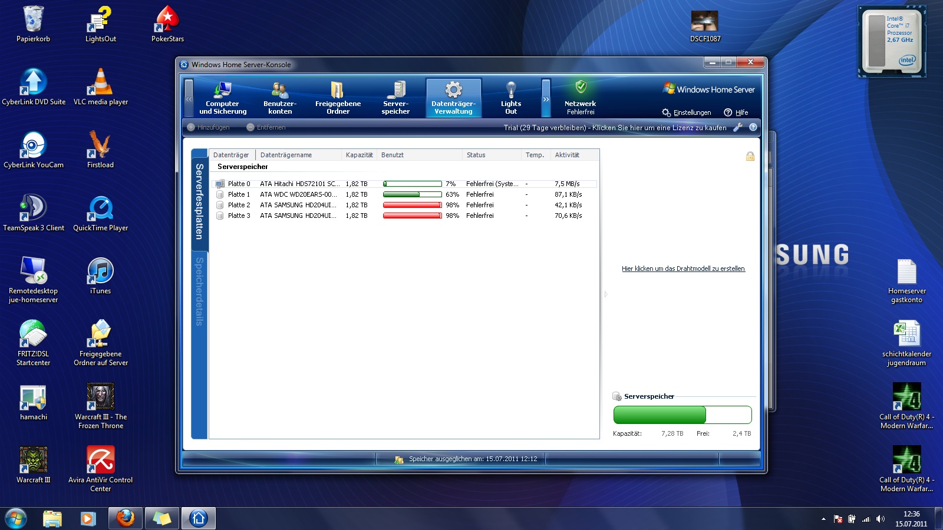Open iTunes desktop icon
The image size is (943, 530).
click(x=101, y=276)
